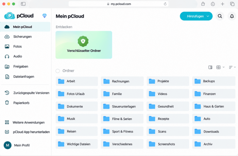Open the Verschlüsselter Ordner card
The image size is (238, 156).
tap(84, 45)
